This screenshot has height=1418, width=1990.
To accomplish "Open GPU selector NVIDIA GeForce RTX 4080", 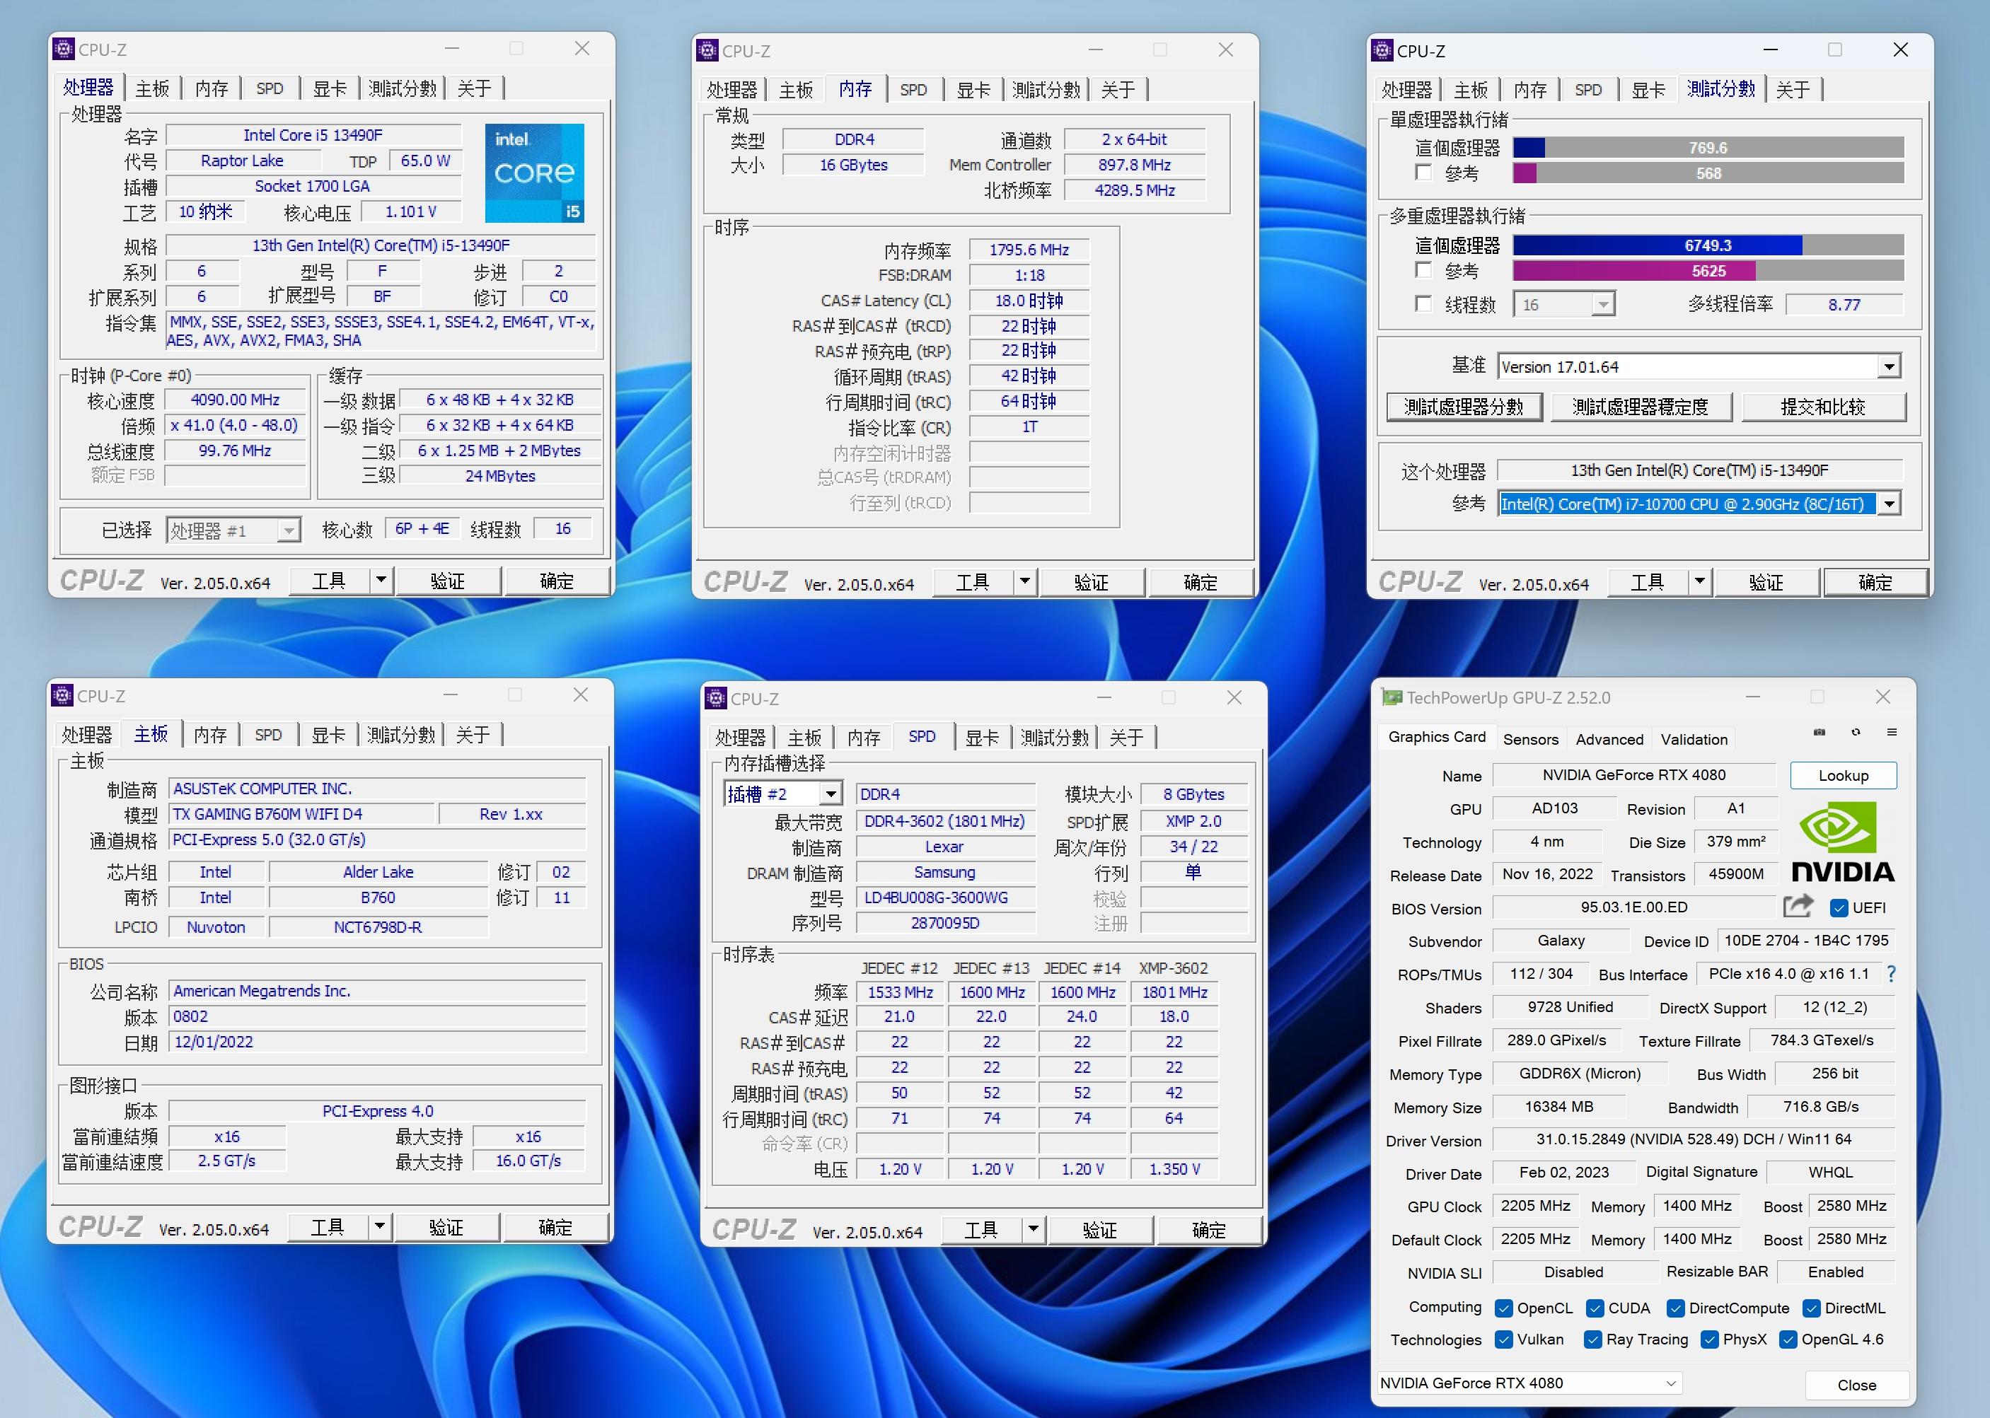I will pyautogui.click(x=1528, y=1383).
